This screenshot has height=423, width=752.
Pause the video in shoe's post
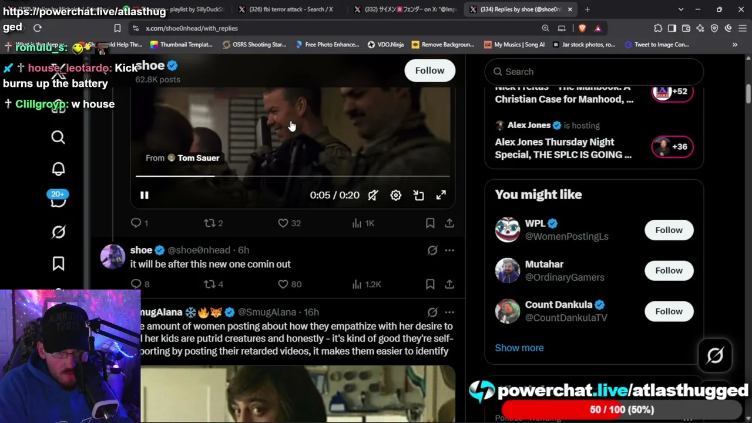click(x=145, y=195)
